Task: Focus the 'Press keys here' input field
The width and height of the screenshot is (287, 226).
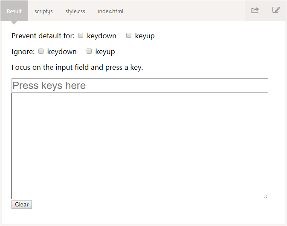Action: [139, 86]
